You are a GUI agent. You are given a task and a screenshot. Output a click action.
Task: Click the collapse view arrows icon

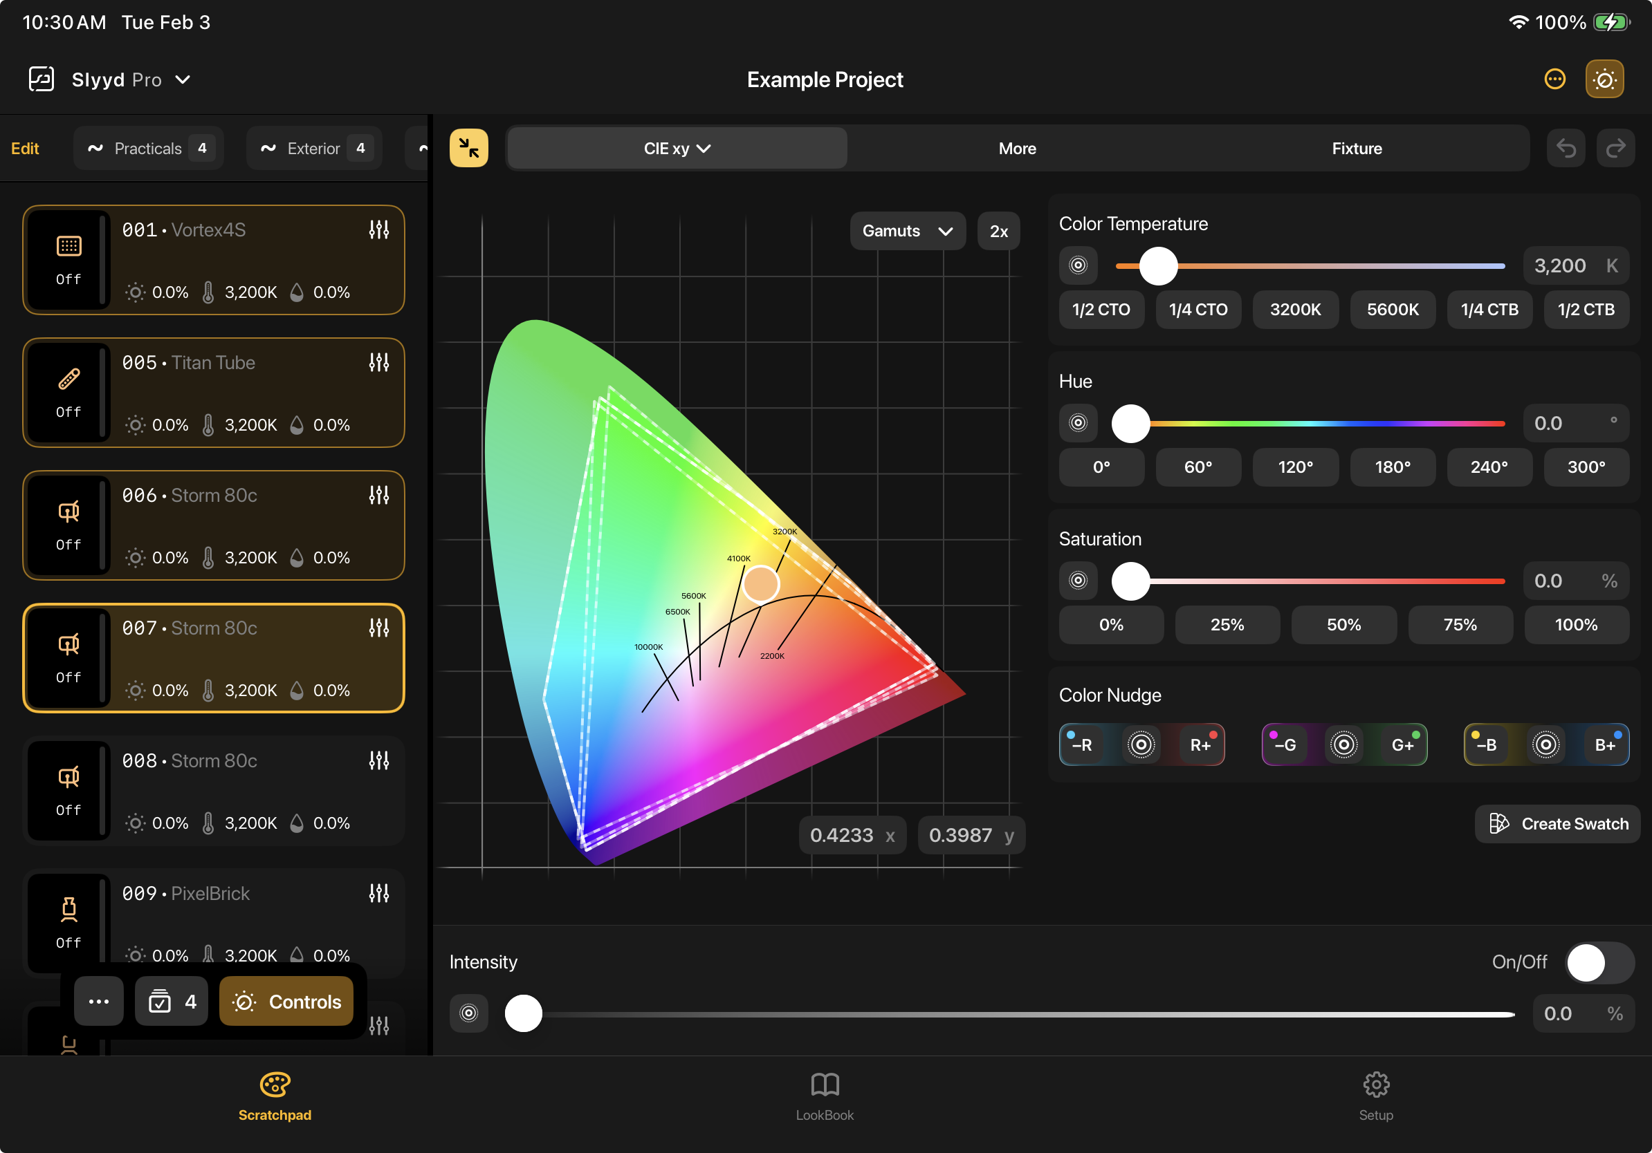pyautogui.click(x=468, y=148)
